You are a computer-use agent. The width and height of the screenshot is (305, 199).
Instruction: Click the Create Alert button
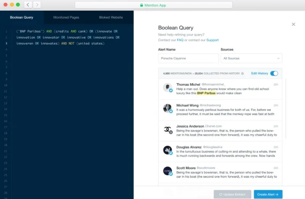pyautogui.click(x=268, y=194)
